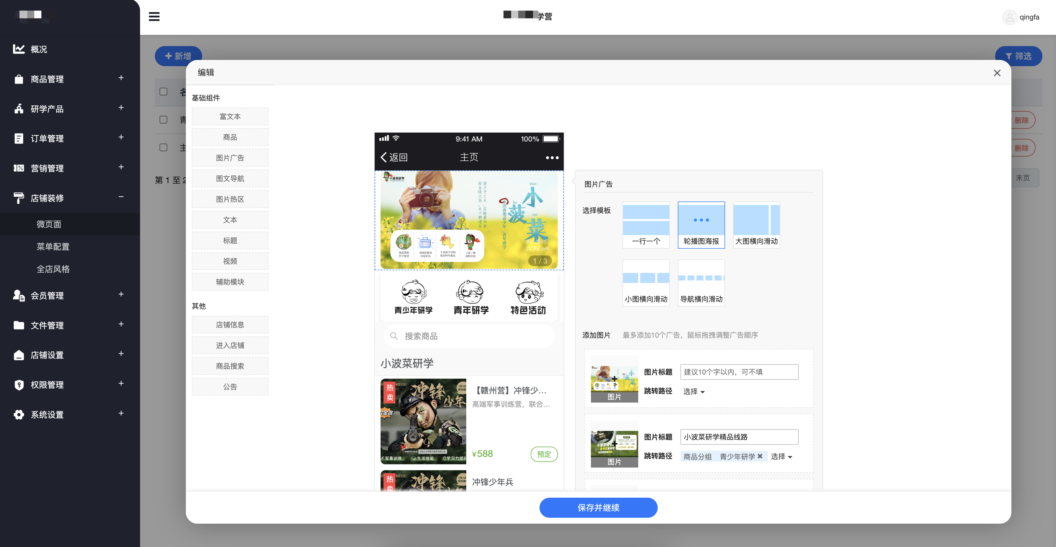1056x547 pixels.
Task: Click the search magnifier icon in 搜索商品
Action: click(394, 336)
